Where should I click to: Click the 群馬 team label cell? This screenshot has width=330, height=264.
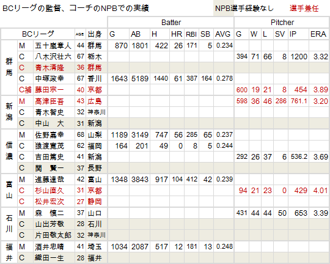click(x=9, y=68)
